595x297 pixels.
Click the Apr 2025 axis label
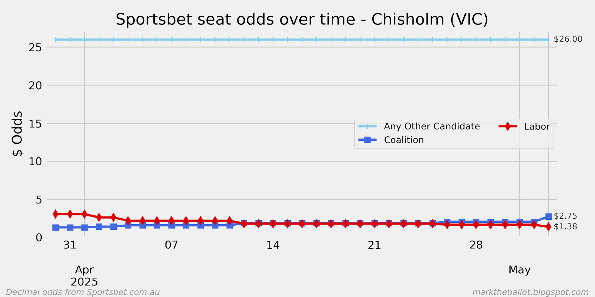(x=84, y=276)
